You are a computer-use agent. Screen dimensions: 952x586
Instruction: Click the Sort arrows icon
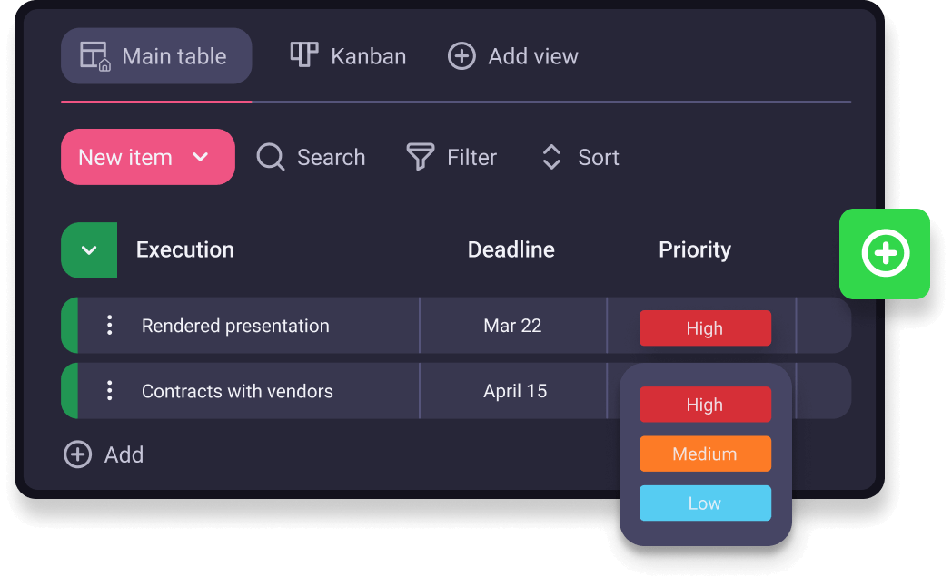pyautogui.click(x=551, y=157)
